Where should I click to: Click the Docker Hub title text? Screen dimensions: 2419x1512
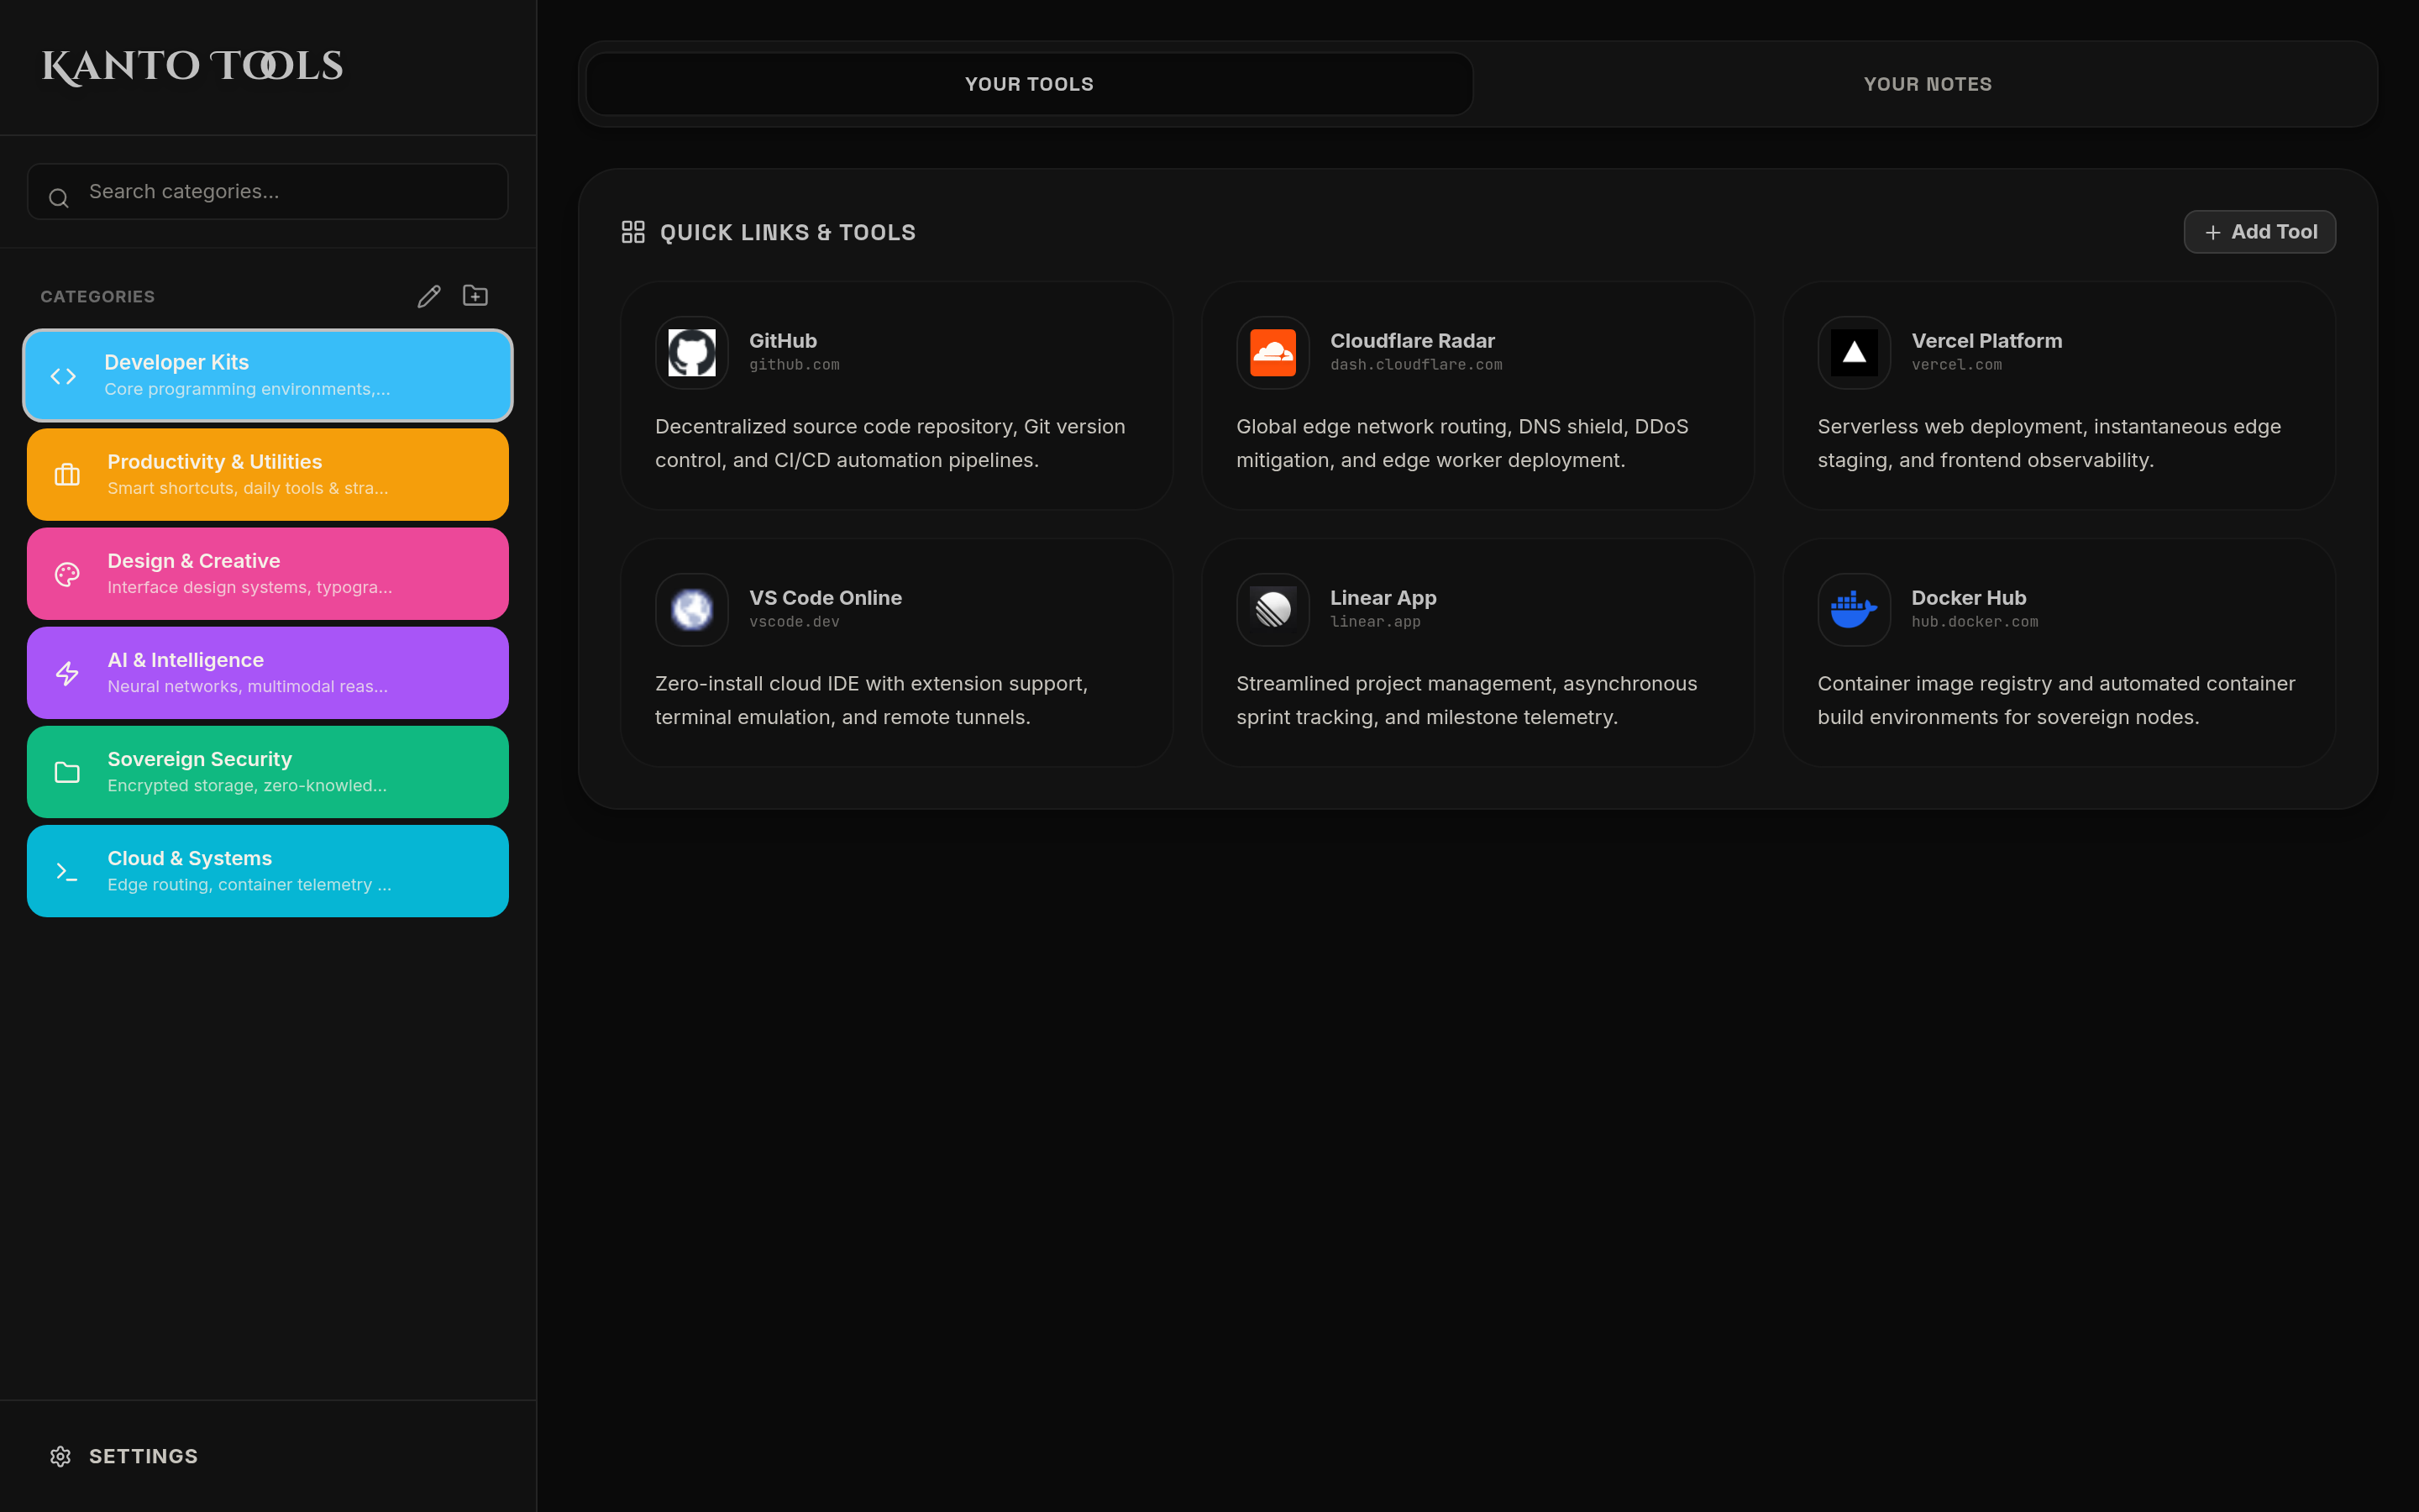point(1968,598)
